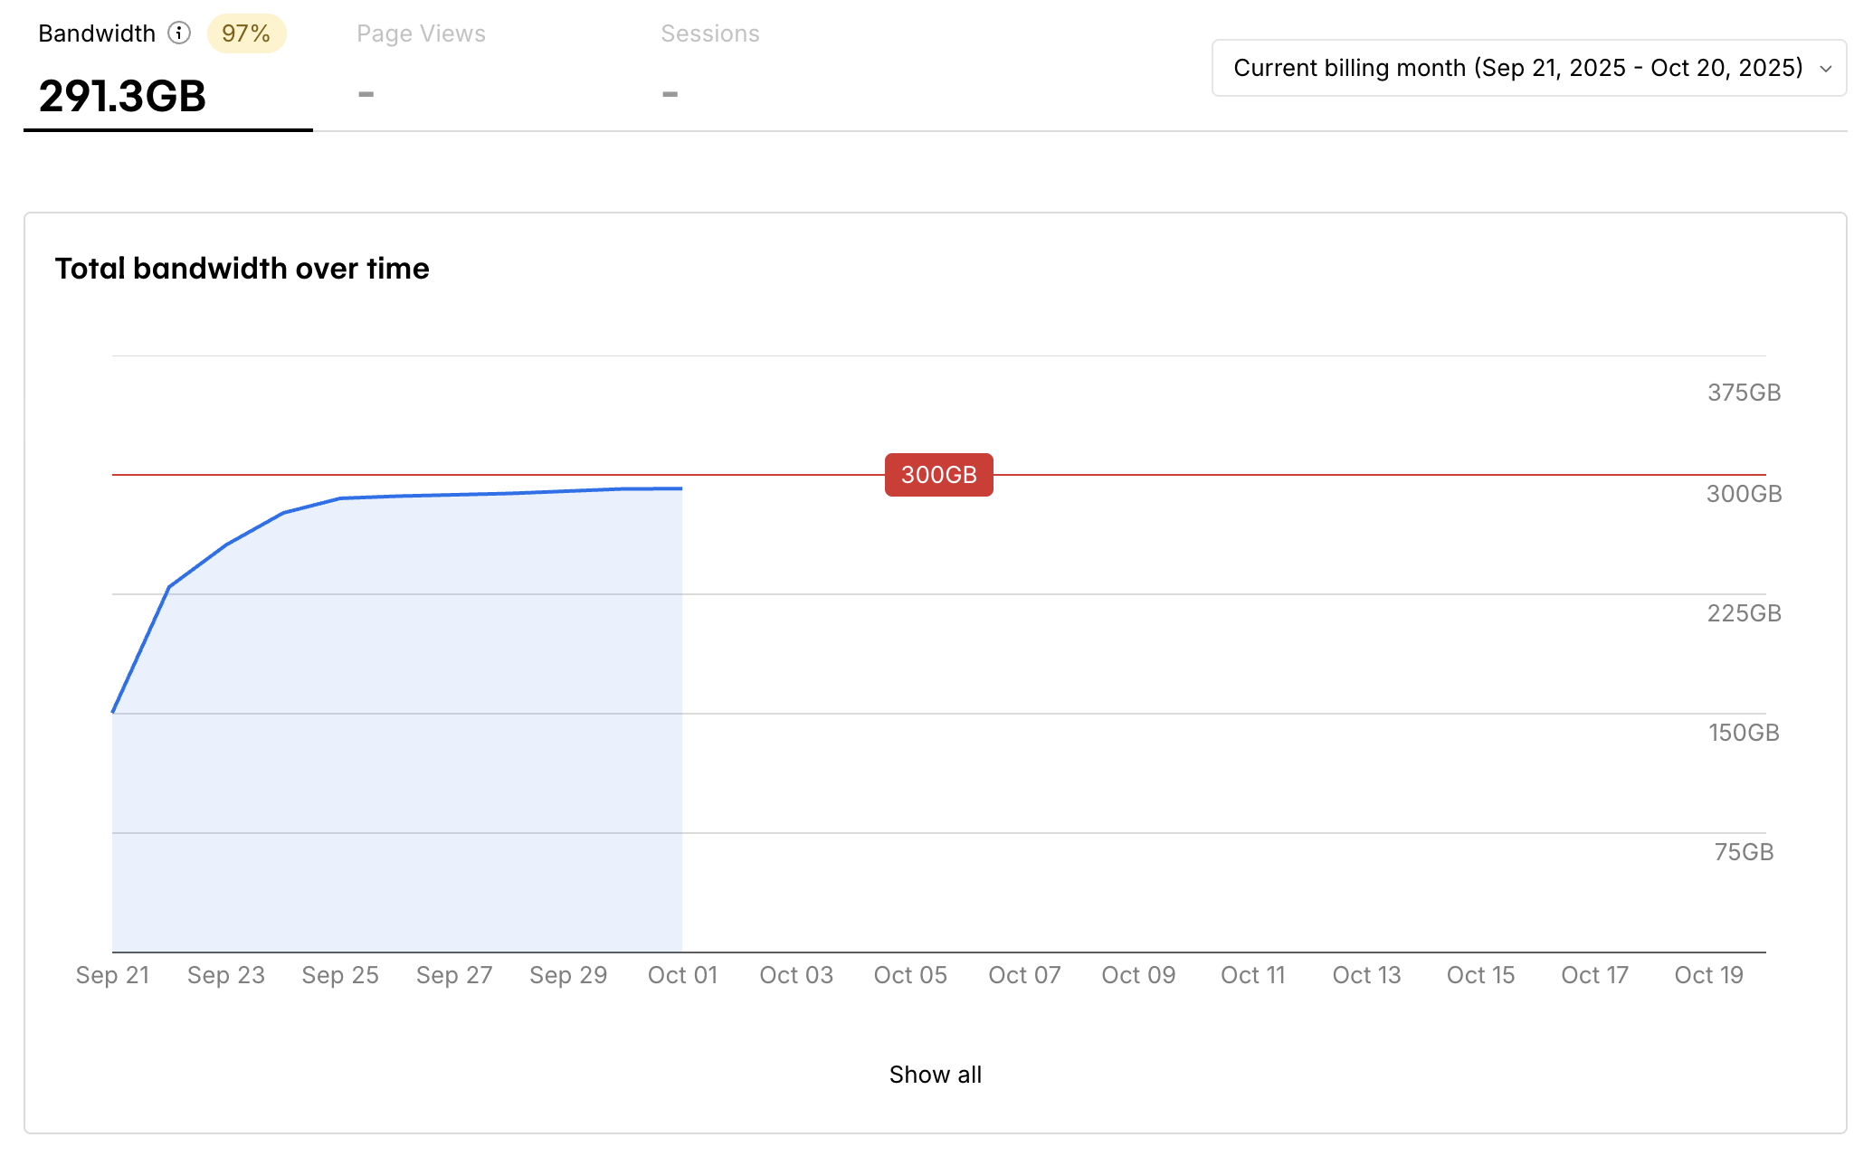Click the dropdown chevron arrow
Viewport: 1873px width, 1156px height.
tap(1825, 69)
